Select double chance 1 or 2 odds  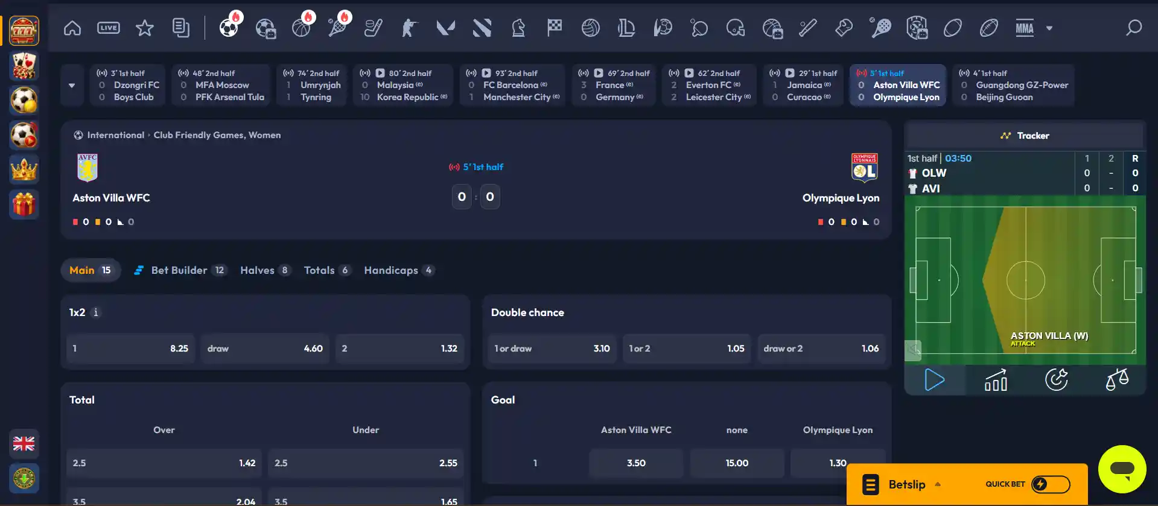687,349
